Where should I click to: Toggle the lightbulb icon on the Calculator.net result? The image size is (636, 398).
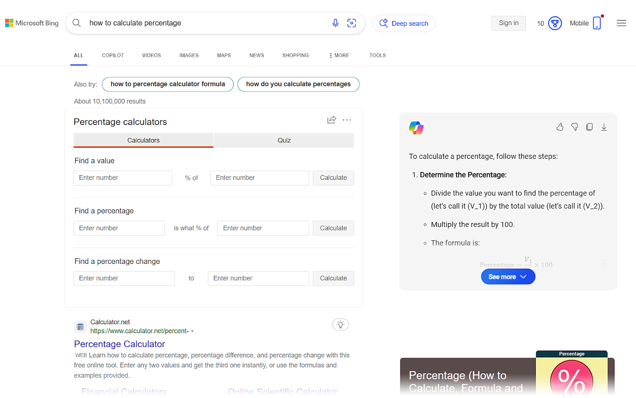pos(340,324)
